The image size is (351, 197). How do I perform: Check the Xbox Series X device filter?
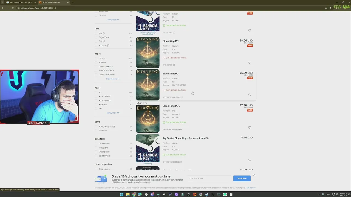(x=96, y=100)
